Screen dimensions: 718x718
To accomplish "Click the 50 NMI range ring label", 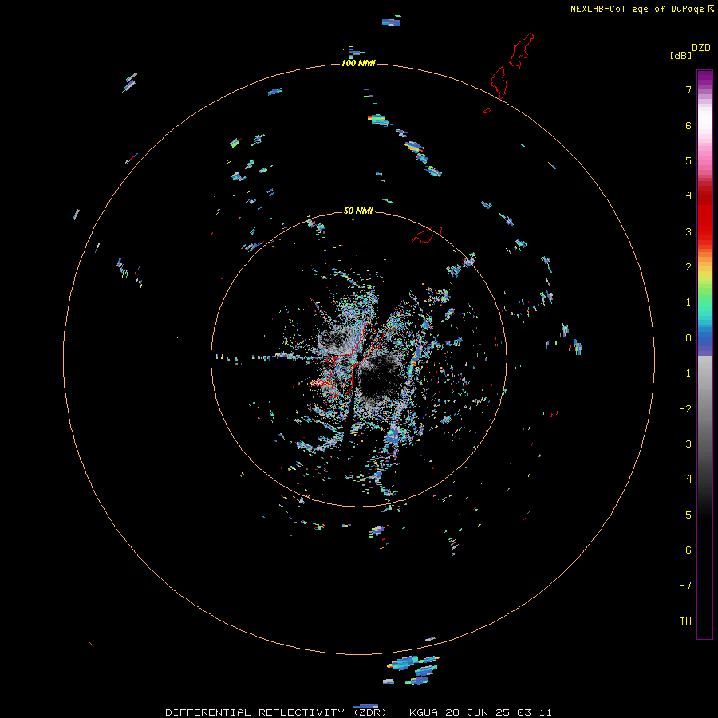I will 358,211.
